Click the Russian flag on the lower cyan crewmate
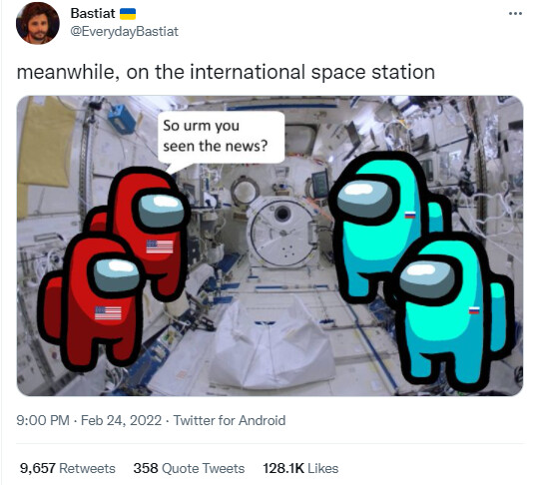535x485 pixels. 474,310
